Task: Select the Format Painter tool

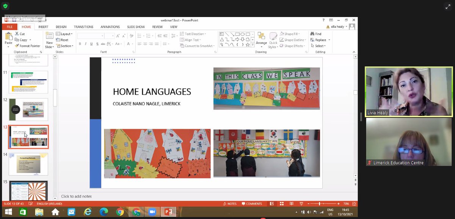Action: [x=27, y=46]
